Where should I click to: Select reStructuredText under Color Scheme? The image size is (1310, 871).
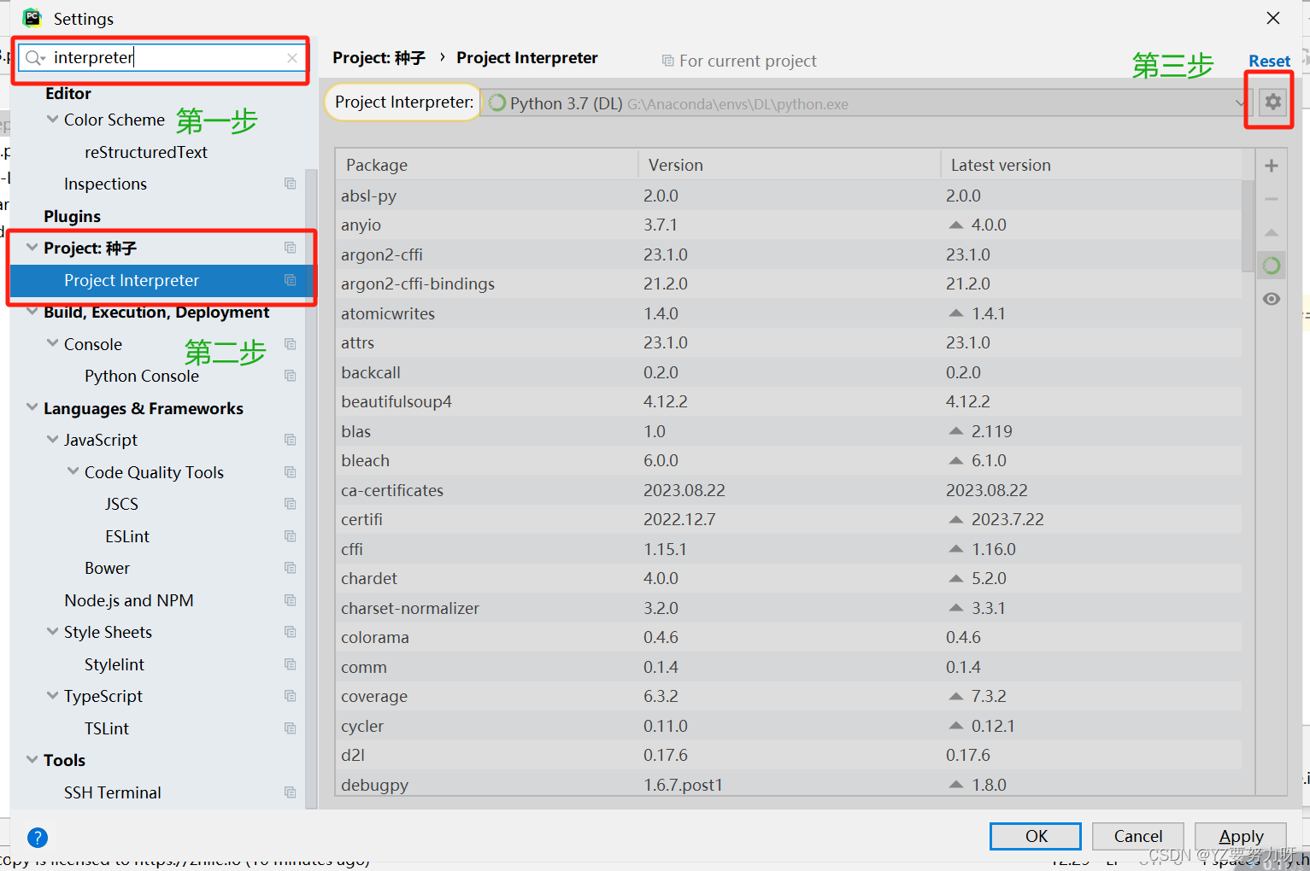point(146,152)
